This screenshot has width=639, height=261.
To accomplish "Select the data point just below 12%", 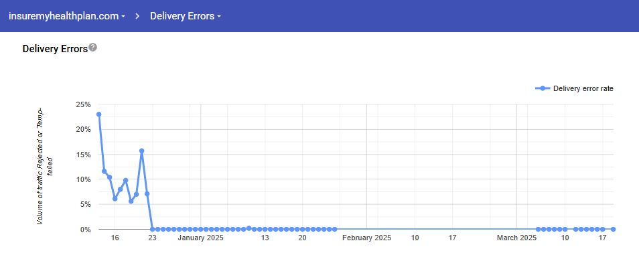I will tap(104, 171).
